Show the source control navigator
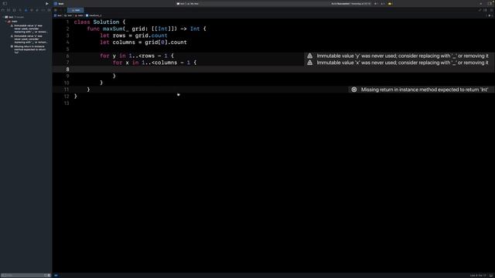This screenshot has height=278, width=495. [x=9, y=10]
